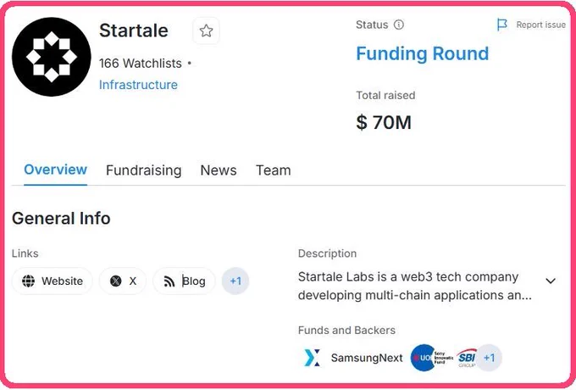Open the Blog RSS link button

click(x=184, y=281)
